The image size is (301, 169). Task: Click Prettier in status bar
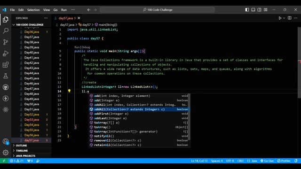pyautogui.click(x=284, y=161)
